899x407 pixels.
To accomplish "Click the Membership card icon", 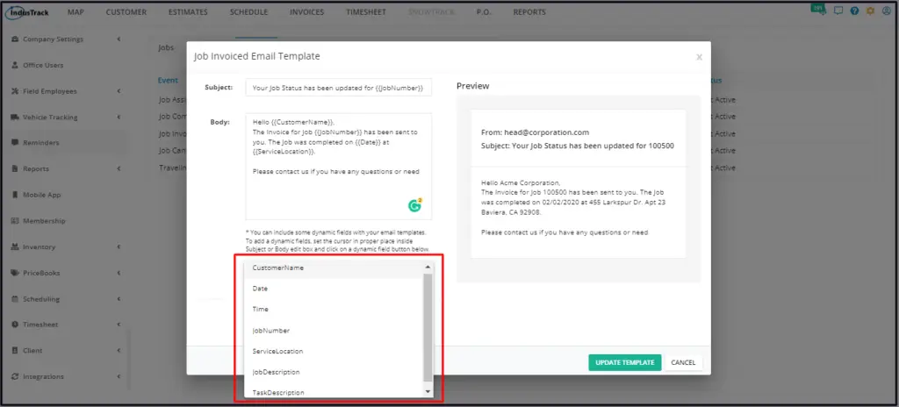I will tap(16, 221).
